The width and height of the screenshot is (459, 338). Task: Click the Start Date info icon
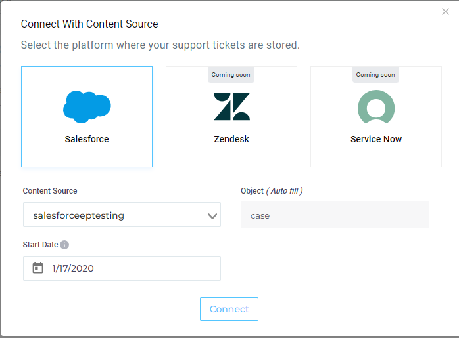coord(64,245)
